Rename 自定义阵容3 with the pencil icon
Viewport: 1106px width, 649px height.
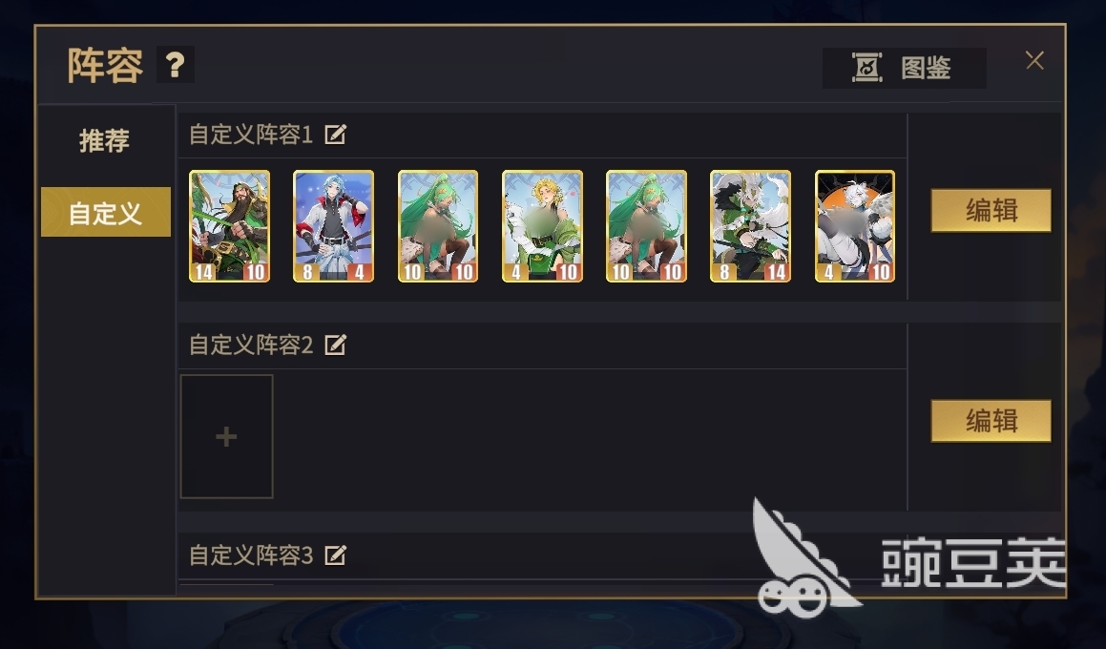[335, 555]
